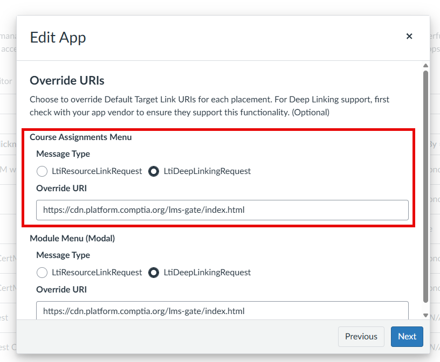Choose LtiDeepLinkingRequest under Module Menu (Modal)
Image resolution: width=440 pixels, height=362 pixels.
coord(154,273)
